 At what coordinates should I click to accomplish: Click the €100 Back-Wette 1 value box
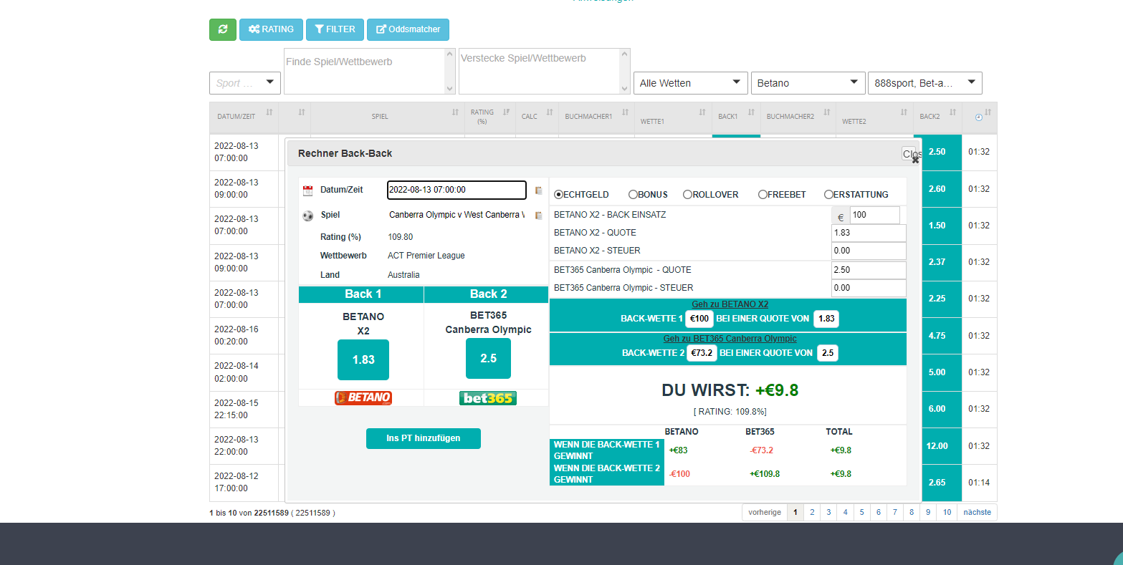(699, 319)
